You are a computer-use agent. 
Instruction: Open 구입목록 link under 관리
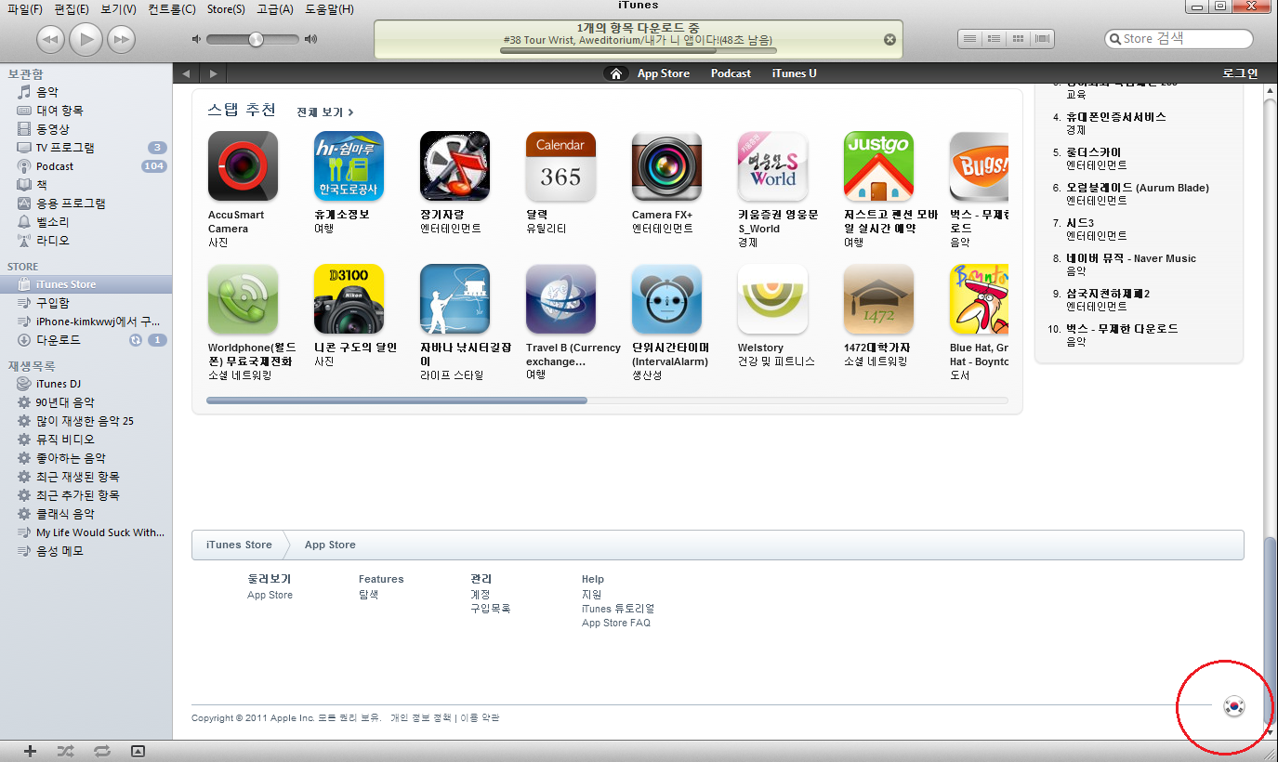(490, 609)
